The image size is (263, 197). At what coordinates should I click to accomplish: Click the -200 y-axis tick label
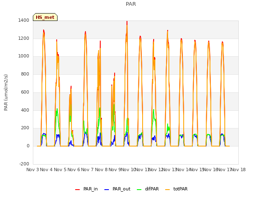coord(24,164)
